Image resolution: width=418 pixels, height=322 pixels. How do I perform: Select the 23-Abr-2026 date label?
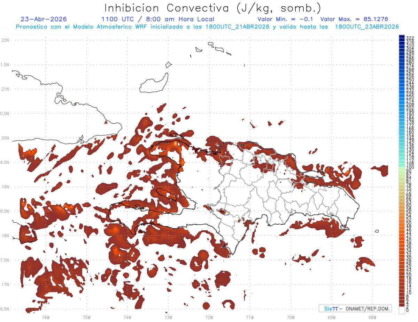(44, 19)
